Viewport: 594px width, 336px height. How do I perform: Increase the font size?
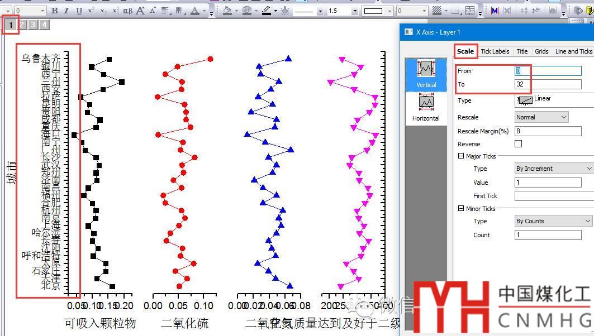[141, 11]
